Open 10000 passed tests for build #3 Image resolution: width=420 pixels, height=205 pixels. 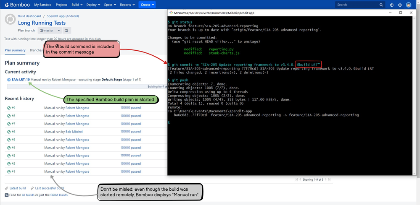(130, 156)
